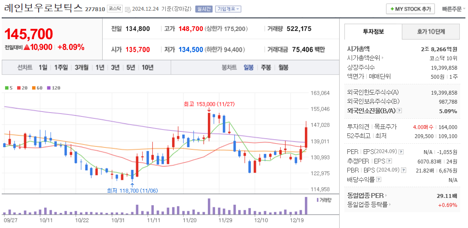Click the 외국인소진율 value 5.09%
Viewport: 468px width, 228px height.
point(448,111)
